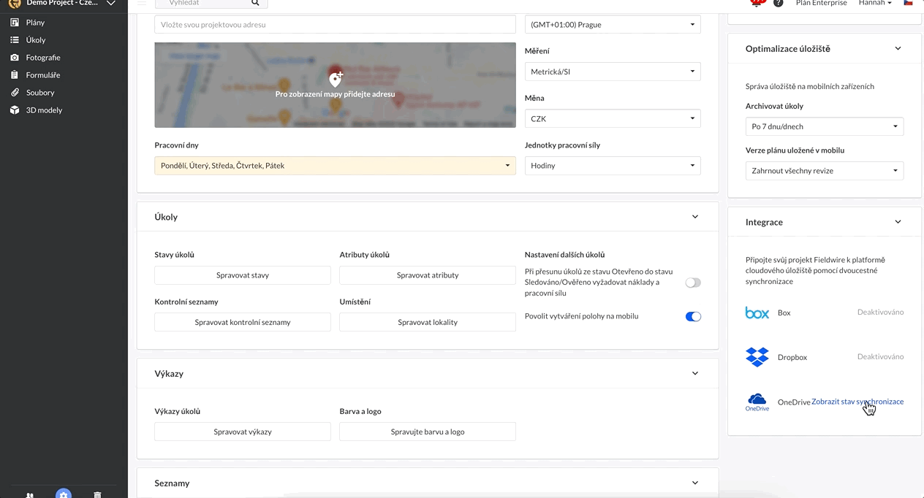Click Deaktivováno next to Dropbox

pos(880,357)
